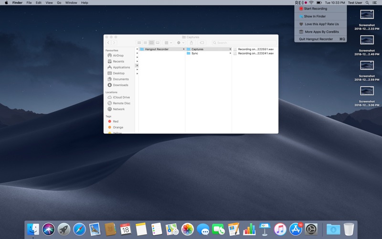Screen dimensions: 382x239
Task: Quit Hangout Recorder from the menu
Action: 320,39
